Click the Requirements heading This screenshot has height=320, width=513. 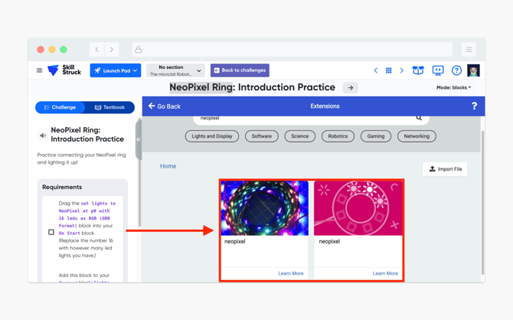tap(62, 187)
